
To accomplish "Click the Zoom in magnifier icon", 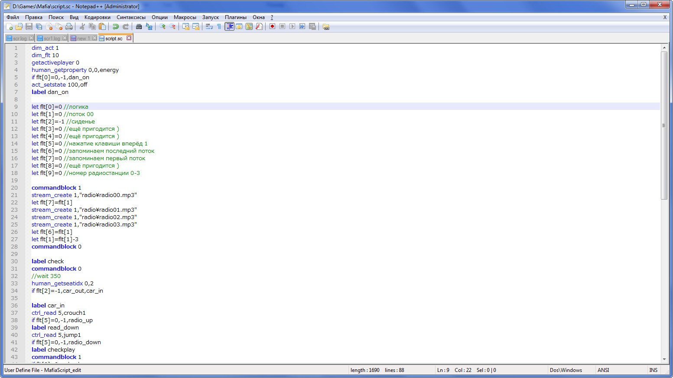I will [163, 27].
